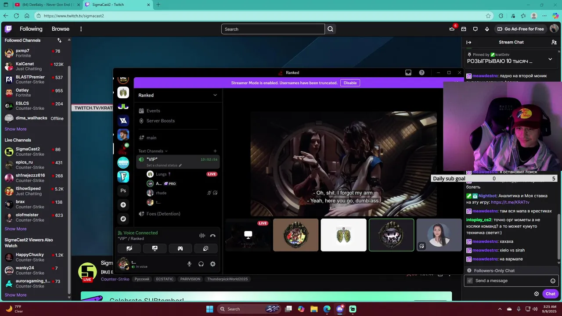Open the Ranked server dropdown menu
Viewport: 562px width, 316px height.
point(178,95)
